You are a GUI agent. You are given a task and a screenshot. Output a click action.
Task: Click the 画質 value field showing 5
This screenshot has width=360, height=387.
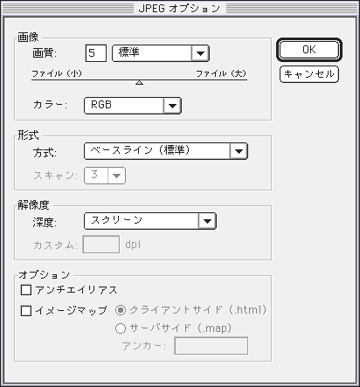(x=96, y=53)
